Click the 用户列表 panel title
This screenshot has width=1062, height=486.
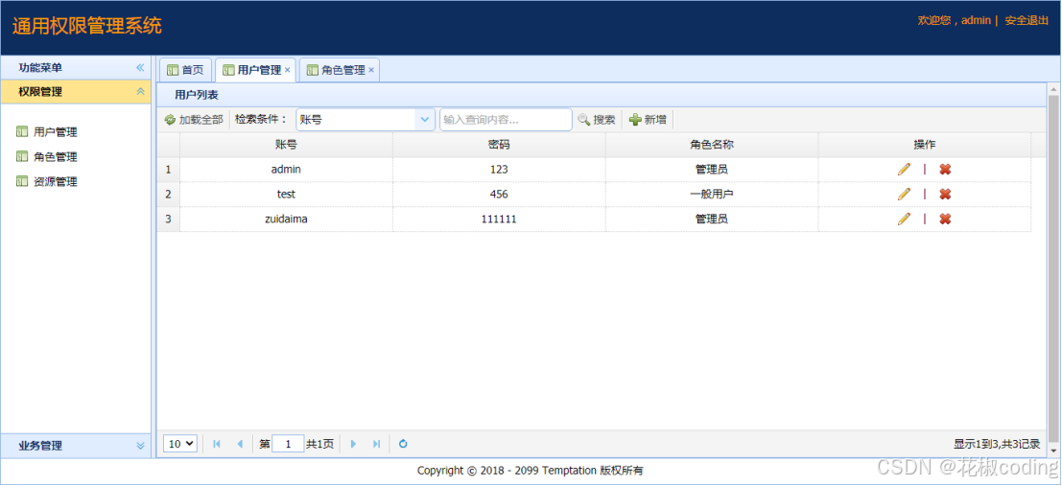(x=197, y=96)
